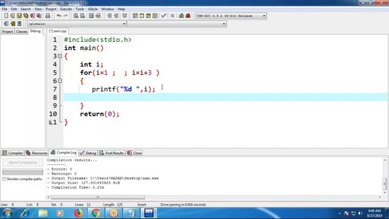Click the Save All toolbar icon
Image resolution: width=389 pixels, height=219 pixels.
[x=26, y=16]
